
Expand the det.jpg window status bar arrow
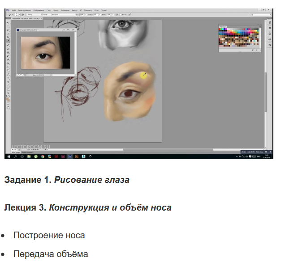[51, 75]
